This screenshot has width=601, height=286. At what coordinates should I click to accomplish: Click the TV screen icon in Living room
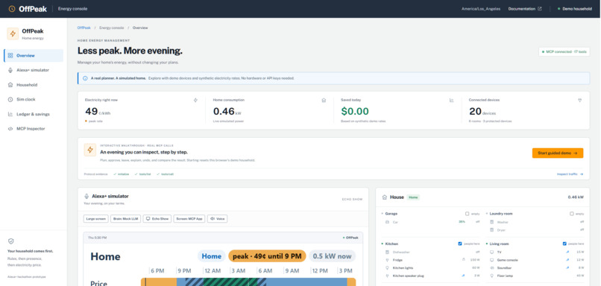click(492, 252)
